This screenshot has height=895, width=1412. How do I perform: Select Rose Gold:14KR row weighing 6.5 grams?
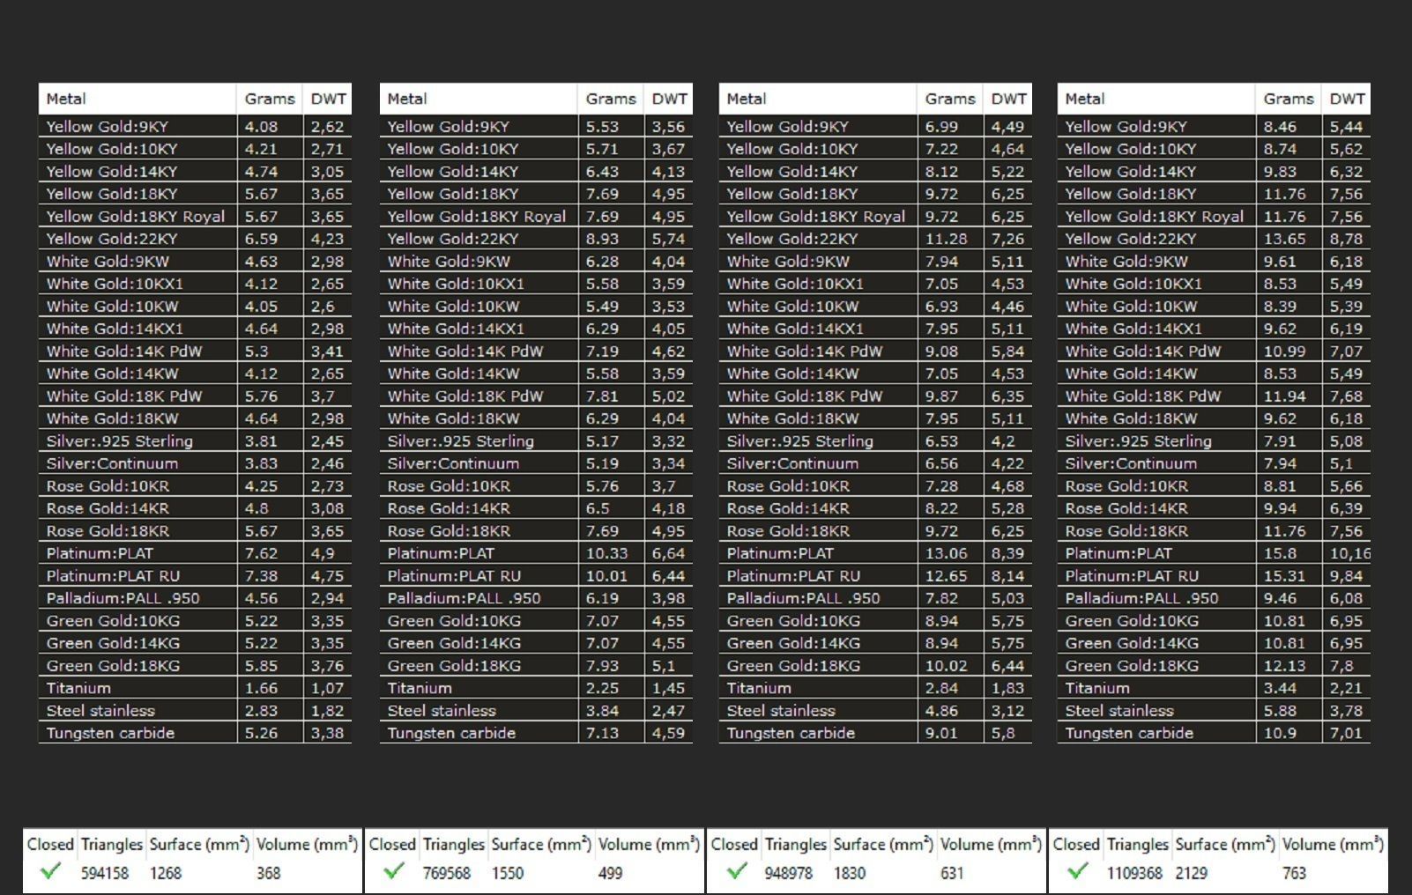tap(536, 508)
